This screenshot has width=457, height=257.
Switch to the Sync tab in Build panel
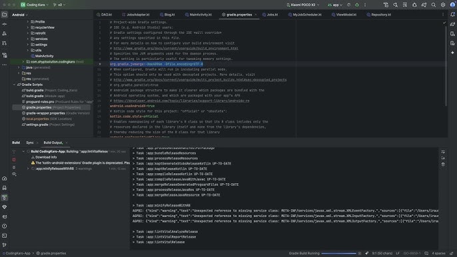click(x=30, y=142)
